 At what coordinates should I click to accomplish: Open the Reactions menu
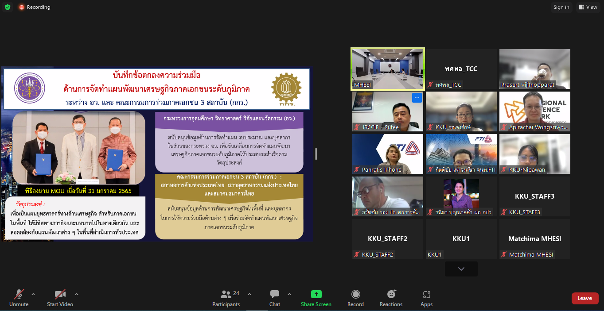(391, 295)
